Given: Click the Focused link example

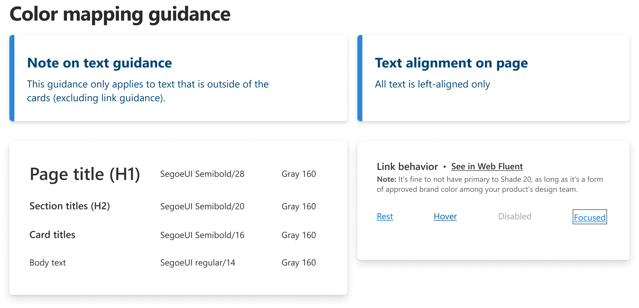Looking at the screenshot, I should pyautogui.click(x=590, y=217).
